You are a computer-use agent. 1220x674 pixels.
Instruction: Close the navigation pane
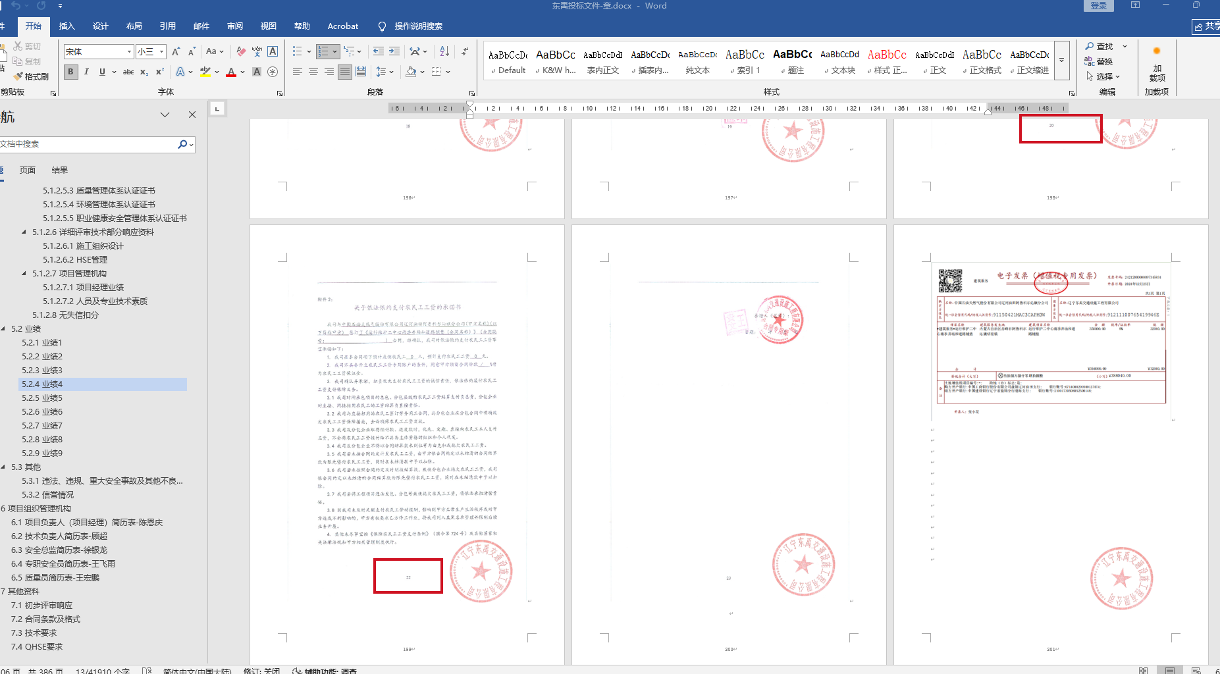pyautogui.click(x=192, y=115)
